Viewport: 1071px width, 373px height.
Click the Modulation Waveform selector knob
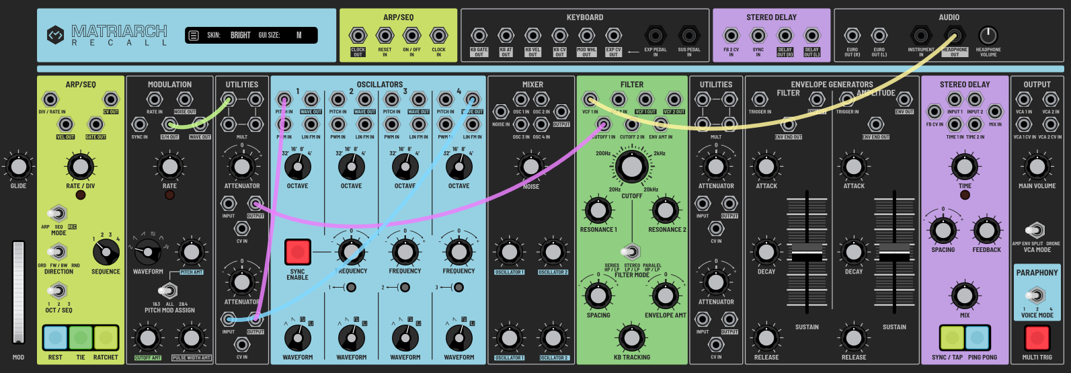148,253
